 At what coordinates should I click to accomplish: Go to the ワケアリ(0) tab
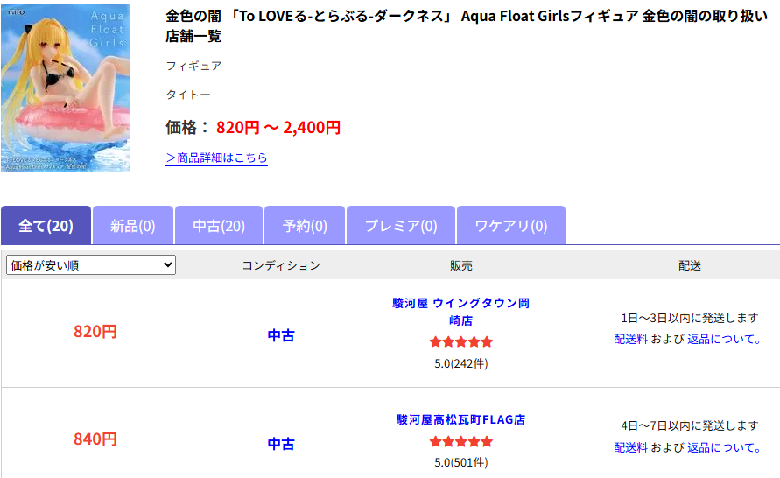[510, 226]
